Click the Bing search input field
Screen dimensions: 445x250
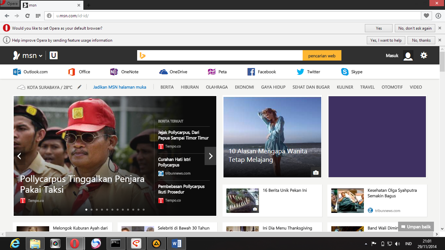(x=220, y=56)
